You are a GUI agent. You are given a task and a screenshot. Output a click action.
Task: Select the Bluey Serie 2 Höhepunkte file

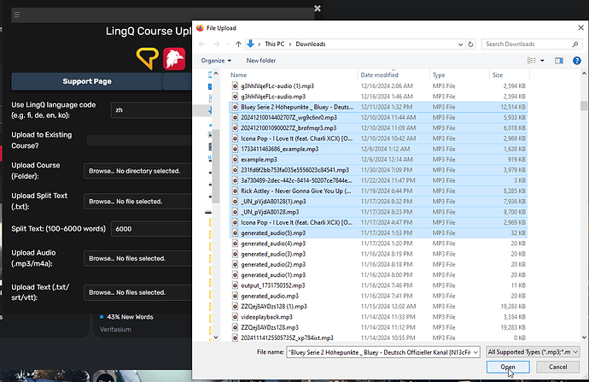tap(378, 107)
